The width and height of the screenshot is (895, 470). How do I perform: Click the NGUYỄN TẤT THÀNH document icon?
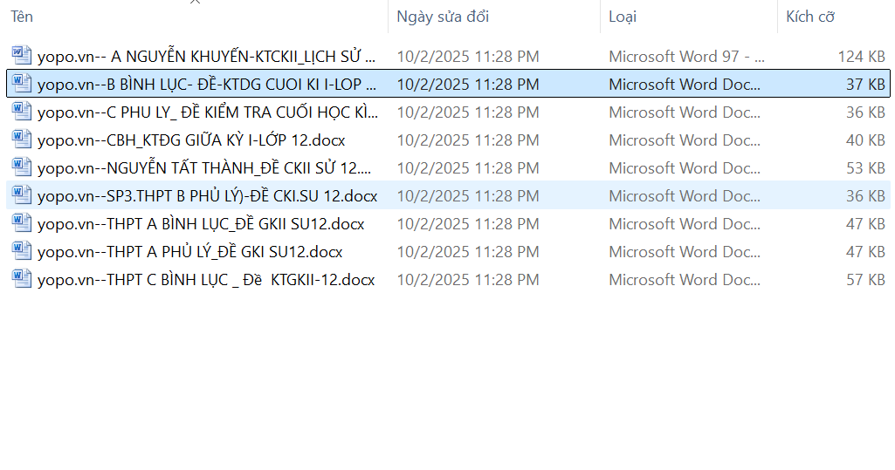pos(22,167)
